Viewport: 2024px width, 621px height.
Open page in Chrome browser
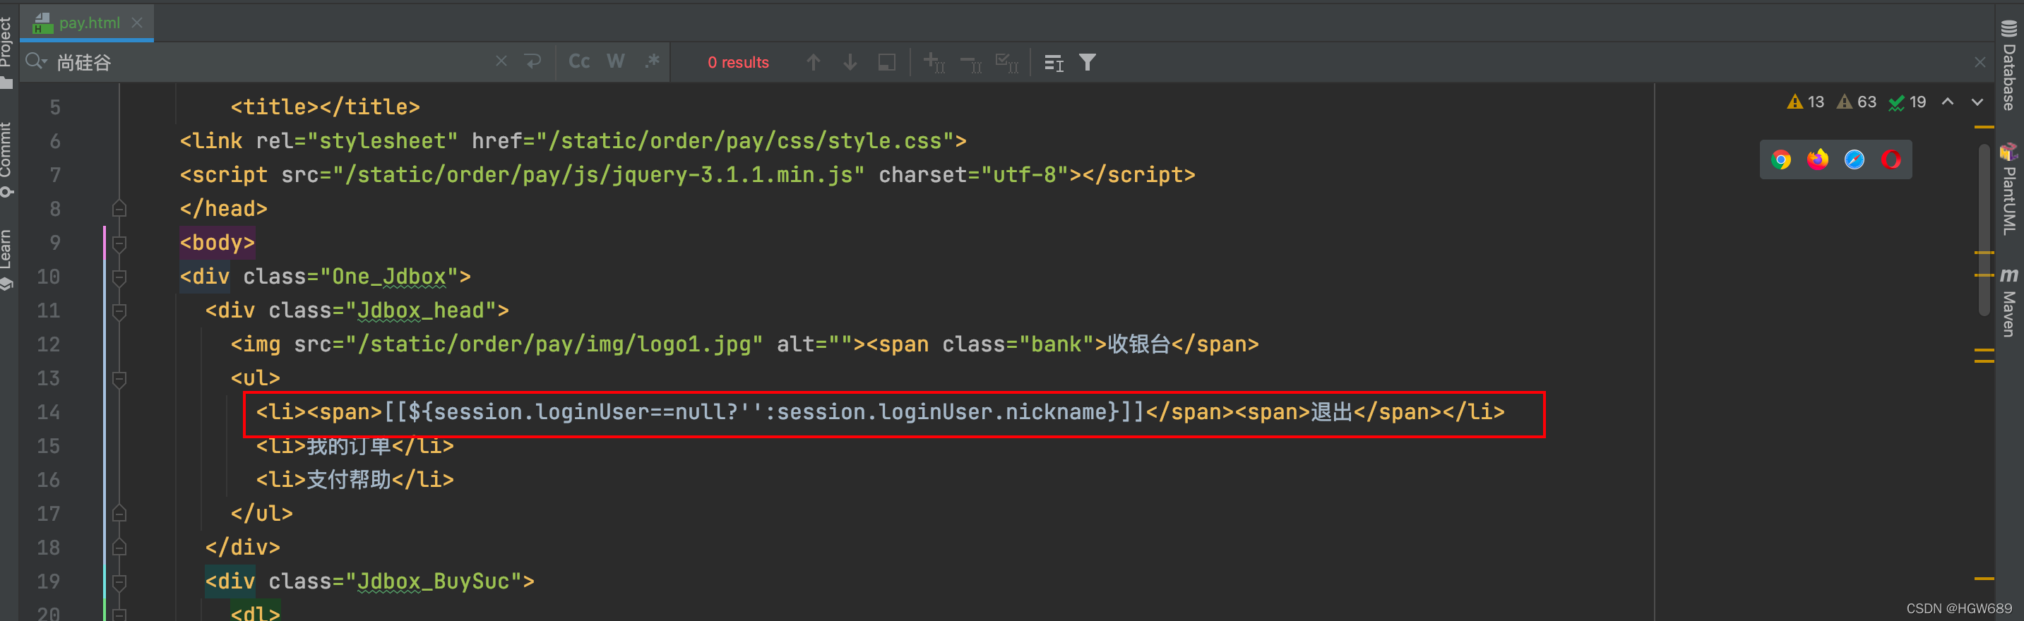(1781, 159)
